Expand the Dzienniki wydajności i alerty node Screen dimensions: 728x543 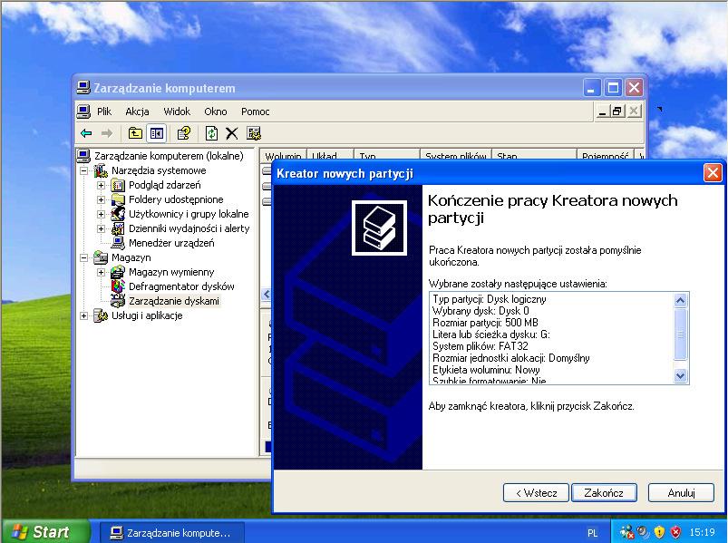(x=102, y=228)
